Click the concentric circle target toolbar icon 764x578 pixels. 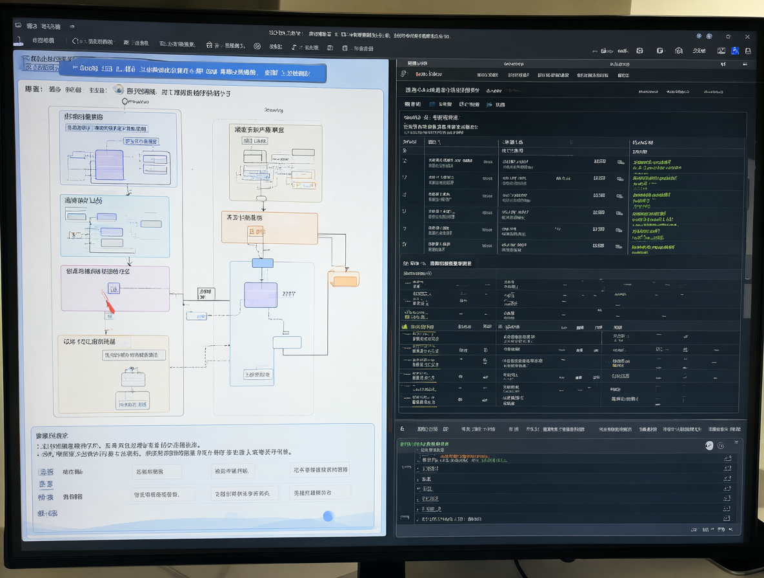[x=257, y=46]
